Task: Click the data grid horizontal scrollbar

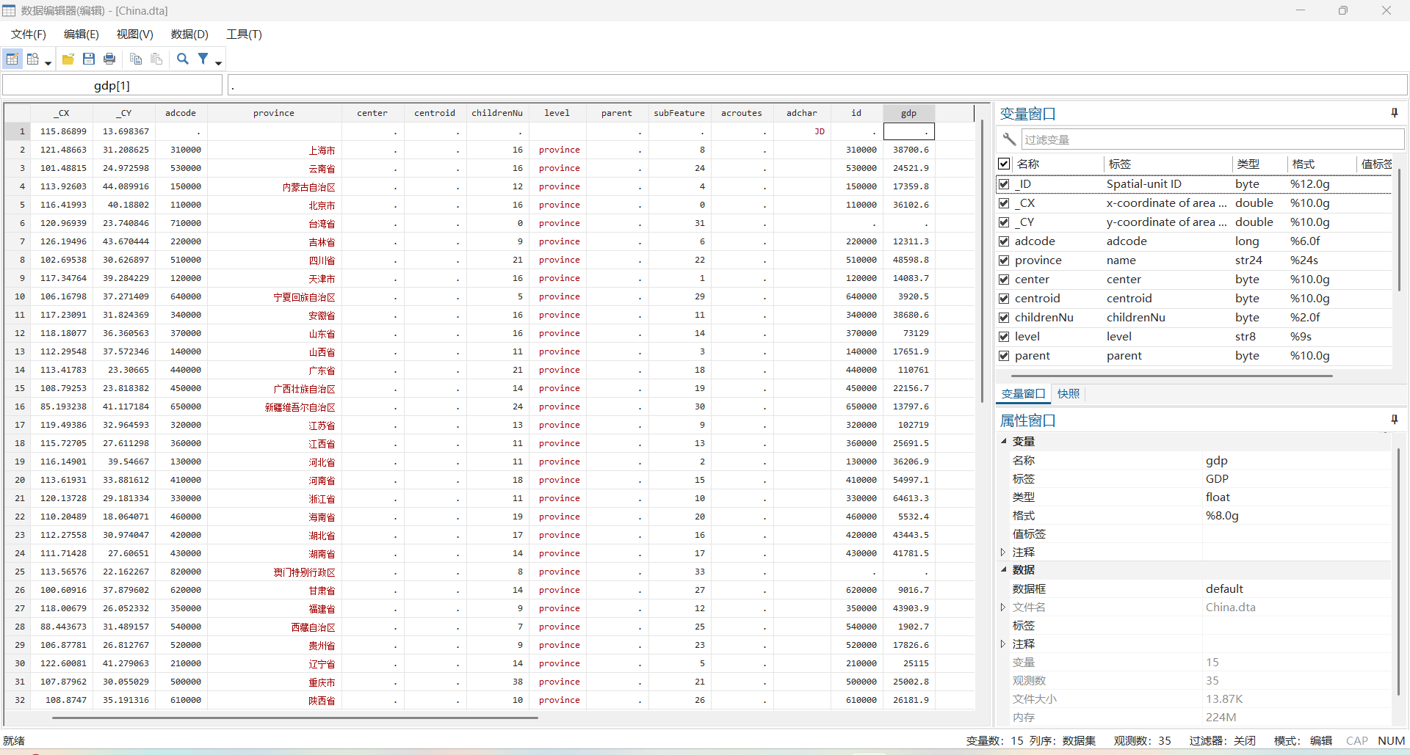Action: tap(295, 718)
